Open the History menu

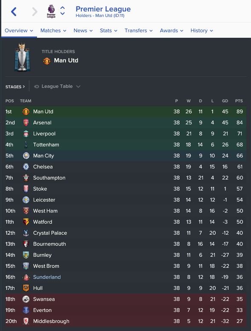pos(202,31)
